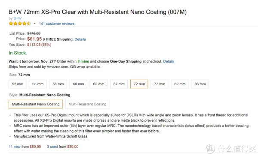This screenshot has width=258, height=156.
Task: Open the FREE Shipping Details link
Action: click(80, 39)
